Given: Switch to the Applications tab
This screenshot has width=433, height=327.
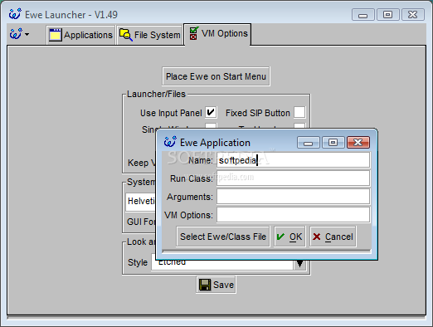Looking at the screenshot, I should pos(80,35).
